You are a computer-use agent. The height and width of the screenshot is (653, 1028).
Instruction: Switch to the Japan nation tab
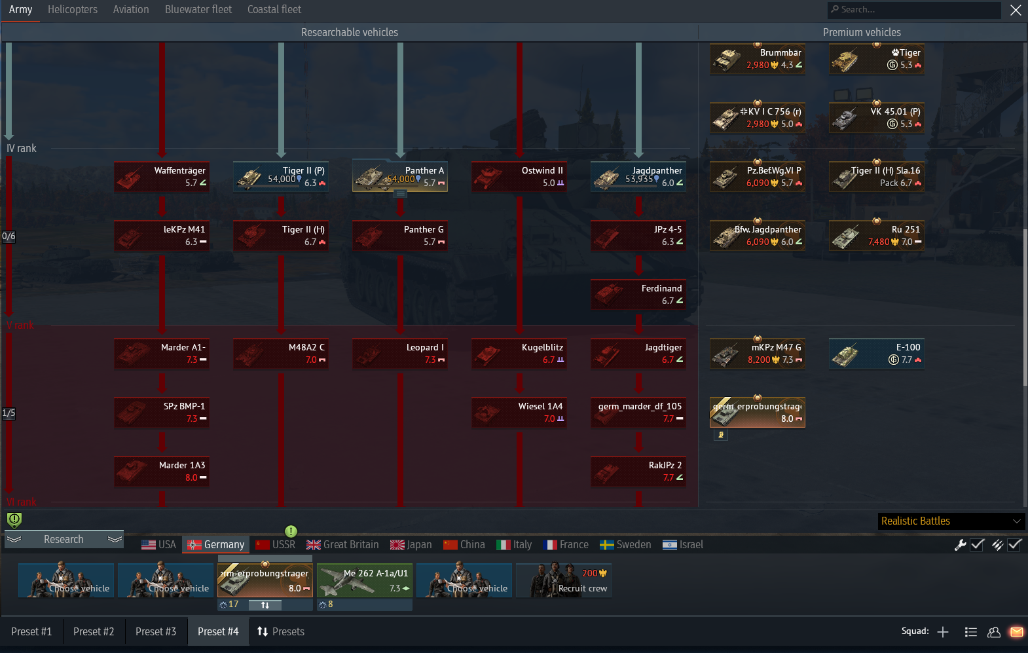pos(411,545)
